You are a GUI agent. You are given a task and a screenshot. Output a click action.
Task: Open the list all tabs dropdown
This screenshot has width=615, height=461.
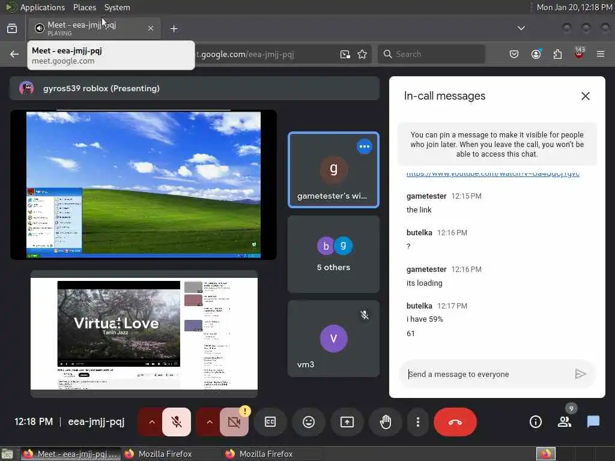(521, 28)
